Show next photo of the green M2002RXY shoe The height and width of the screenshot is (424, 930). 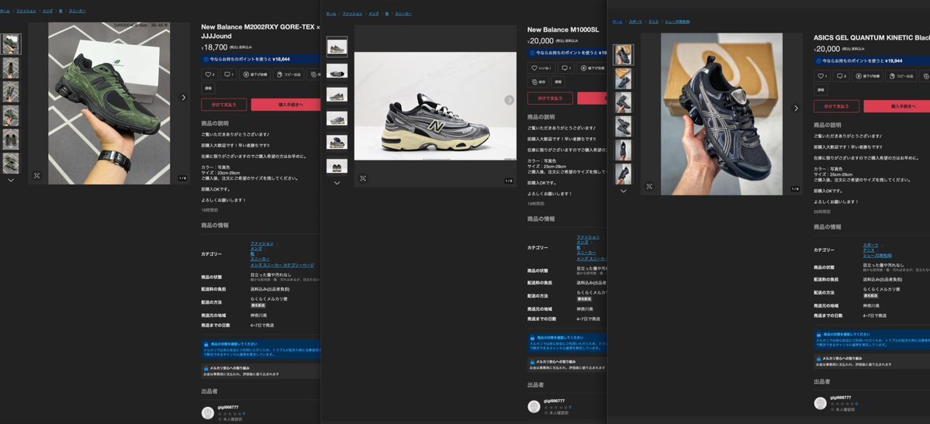pyautogui.click(x=183, y=97)
